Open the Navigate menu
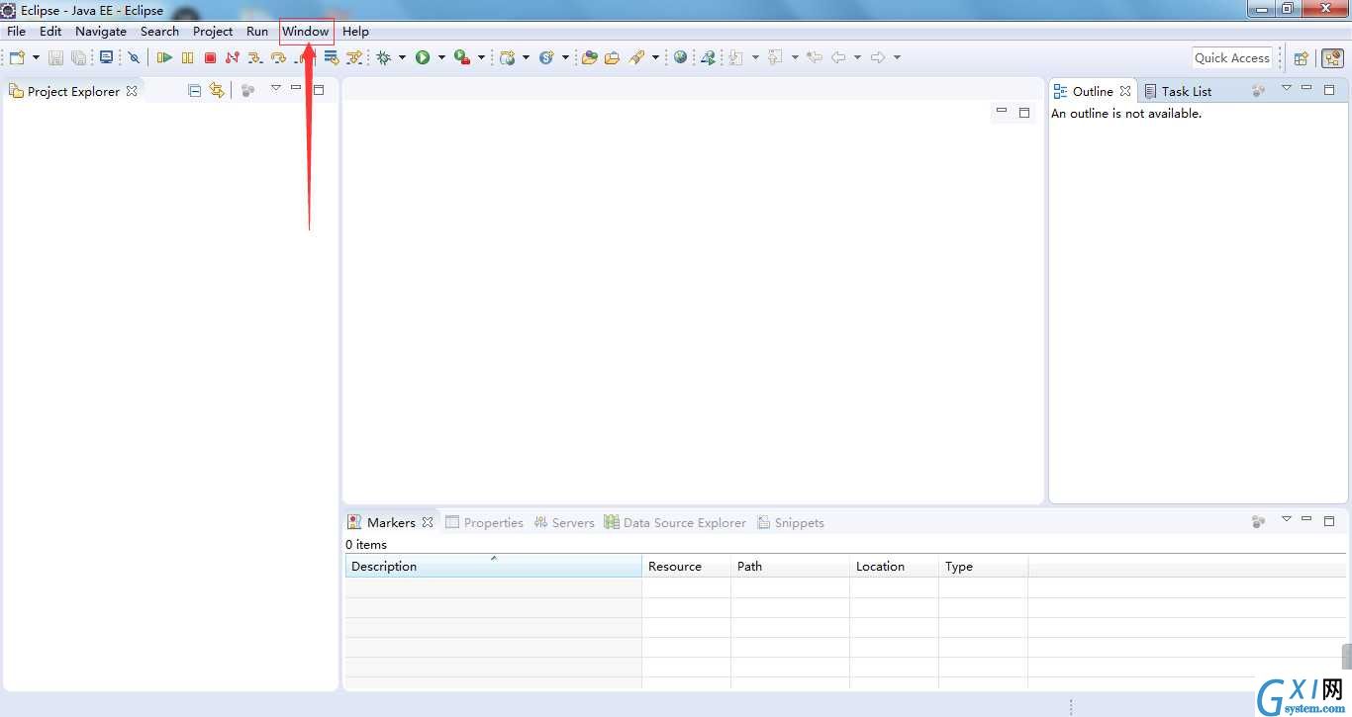Screen dimensions: 1352x717 point(101,31)
